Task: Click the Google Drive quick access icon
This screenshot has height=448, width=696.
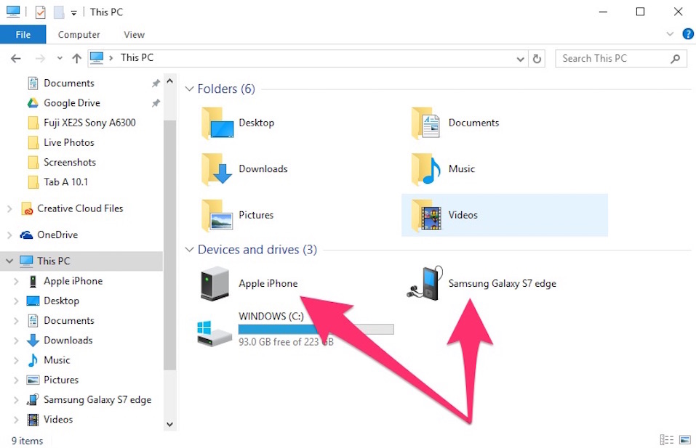Action: point(33,103)
